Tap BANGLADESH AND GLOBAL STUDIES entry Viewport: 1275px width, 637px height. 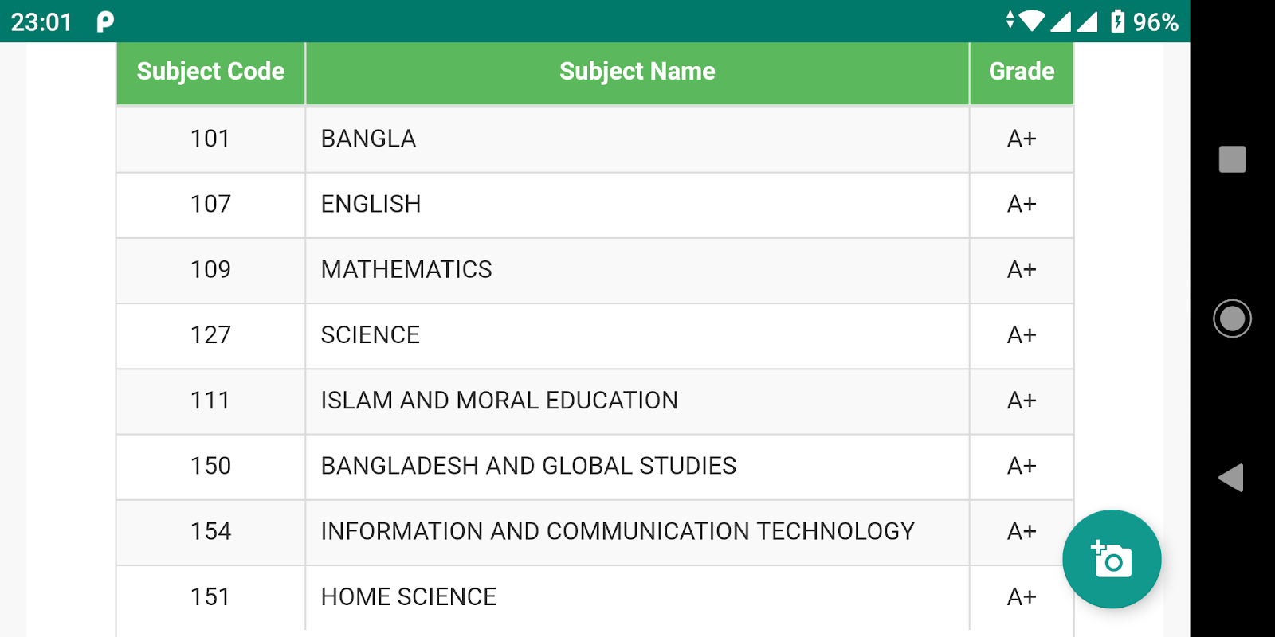tap(528, 466)
